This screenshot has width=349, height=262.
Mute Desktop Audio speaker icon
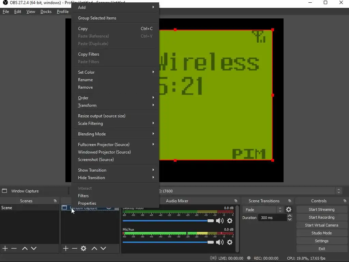tap(220, 221)
